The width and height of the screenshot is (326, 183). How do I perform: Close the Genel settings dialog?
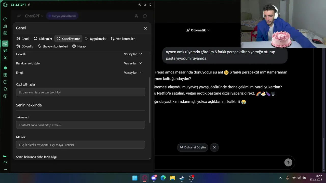tap(145, 28)
